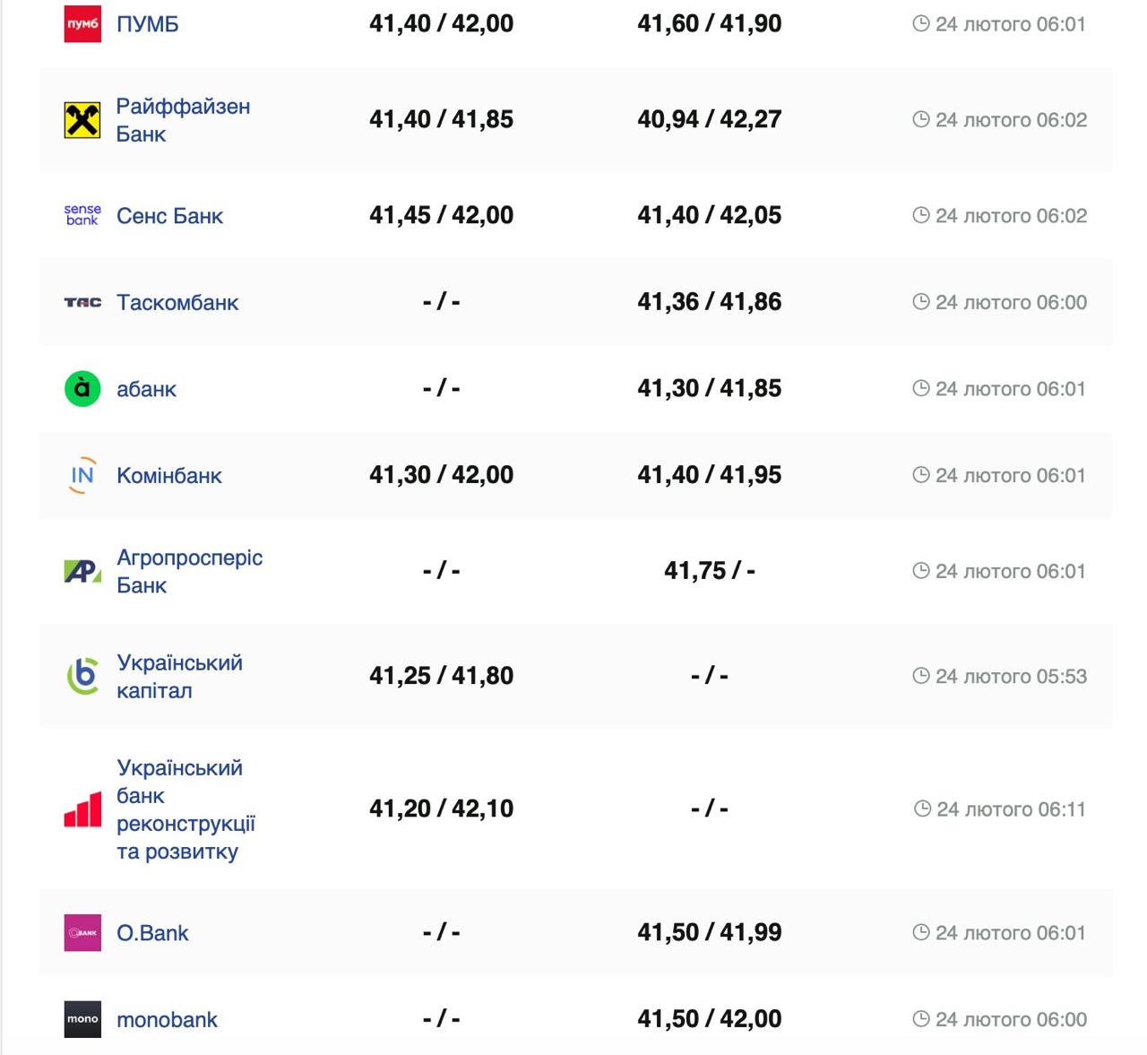1147x1055 pixels.
Task: Open the Сенс Банк link
Action: click(169, 216)
